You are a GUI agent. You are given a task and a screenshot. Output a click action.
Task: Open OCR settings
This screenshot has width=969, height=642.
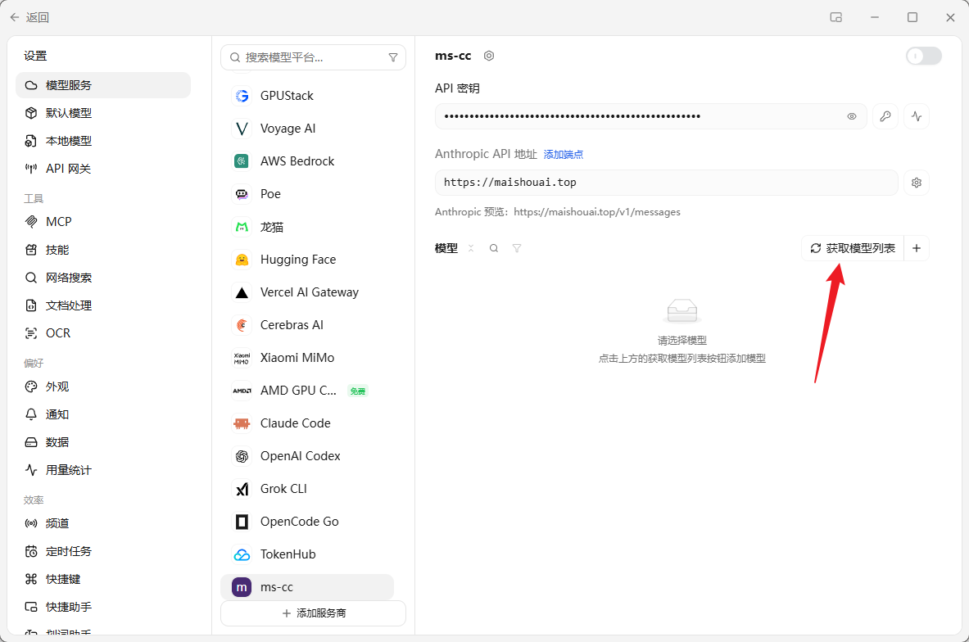(103, 333)
